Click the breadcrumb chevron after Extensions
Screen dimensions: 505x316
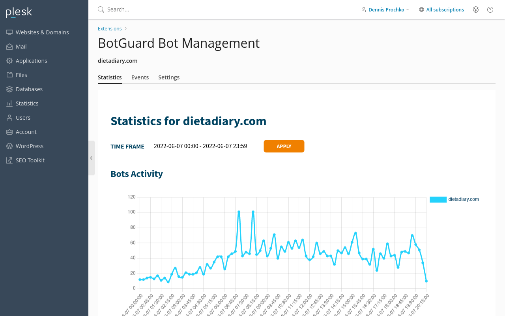coord(125,28)
